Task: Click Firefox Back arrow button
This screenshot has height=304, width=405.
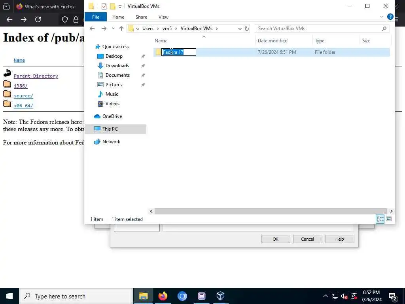Action: pyautogui.click(x=9, y=19)
